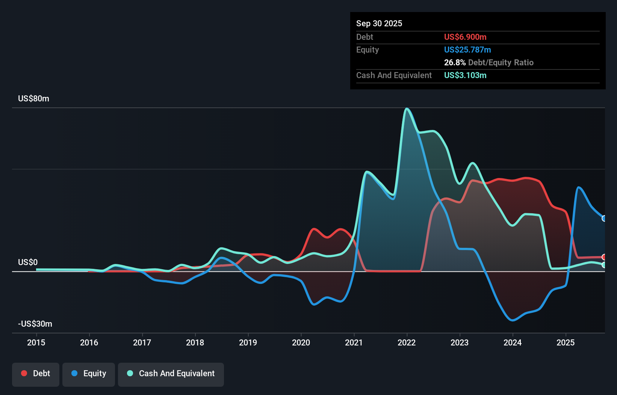Click the US$6.900m Debt value
The width and height of the screenshot is (617, 395).
coord(465,37)
